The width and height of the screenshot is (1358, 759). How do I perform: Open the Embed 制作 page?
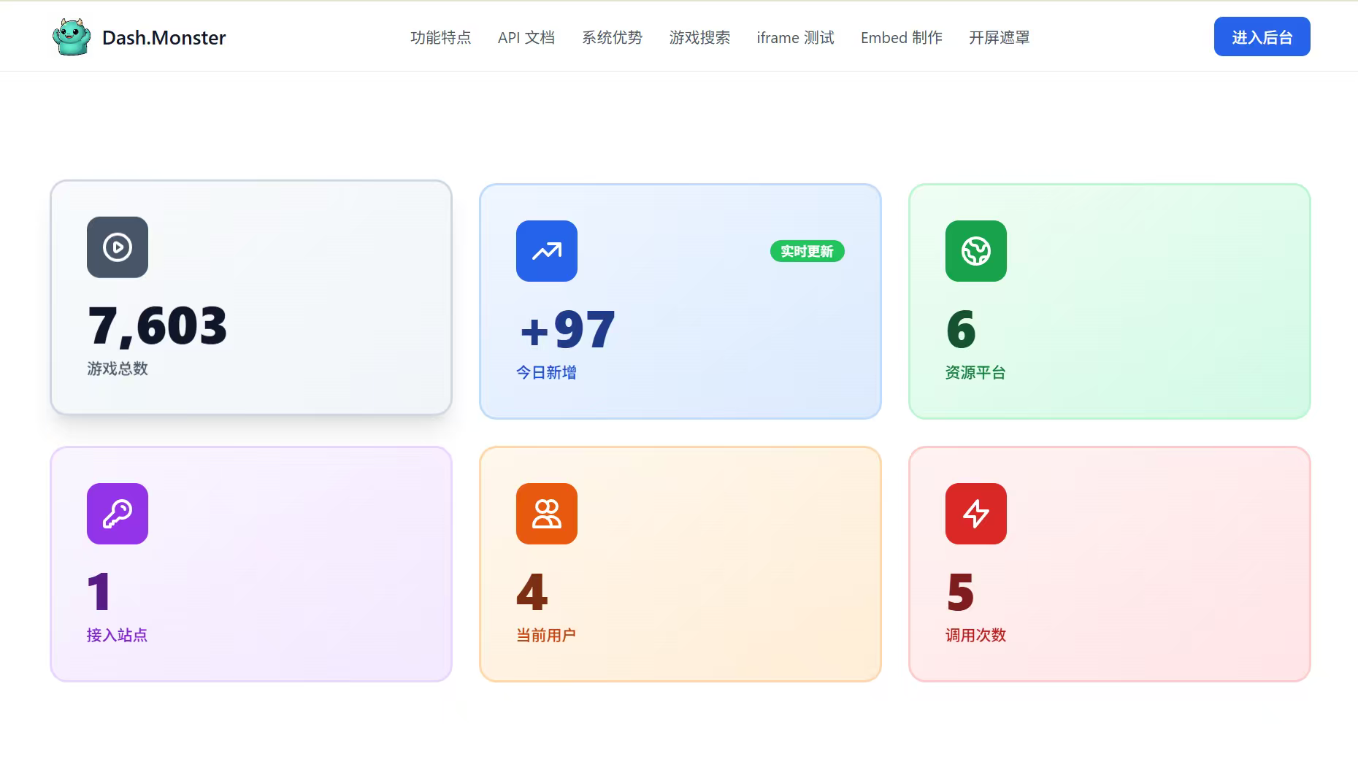[902, 37]
